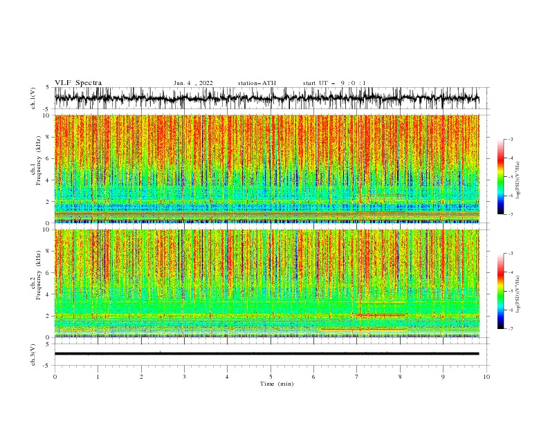The height and width of the screenshot is (423, 548).
Task: Click the x-axis tick label '6'
Action: click(x=313, y=377)
